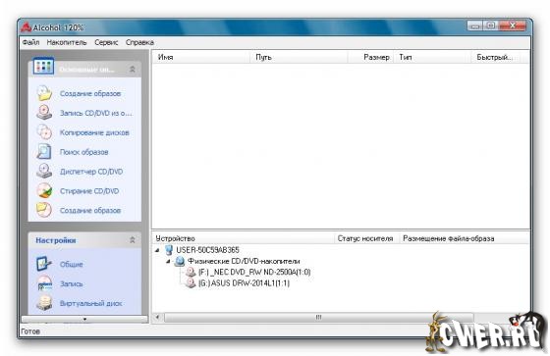550x356 pixels.
Task: Open the Диспетчер CD/DVD link
Action: (91, 172)
